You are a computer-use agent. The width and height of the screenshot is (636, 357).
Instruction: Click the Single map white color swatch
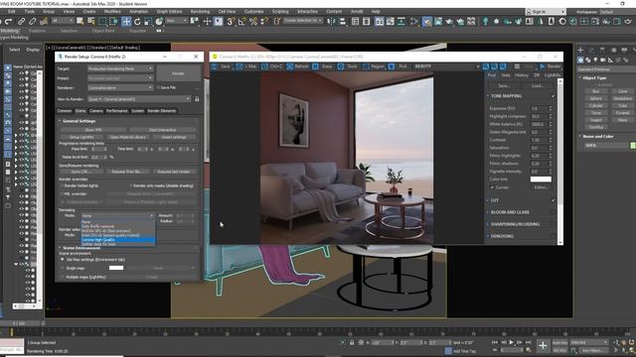coord(116,268)
